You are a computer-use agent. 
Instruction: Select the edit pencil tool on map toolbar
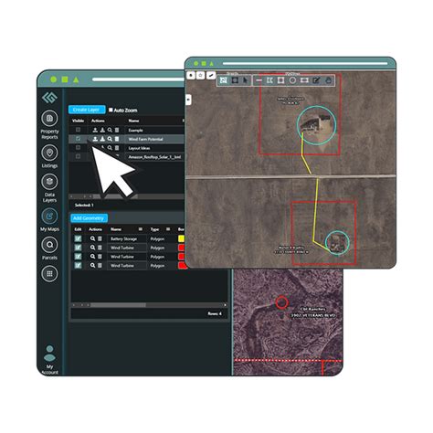tap(316, 80)
